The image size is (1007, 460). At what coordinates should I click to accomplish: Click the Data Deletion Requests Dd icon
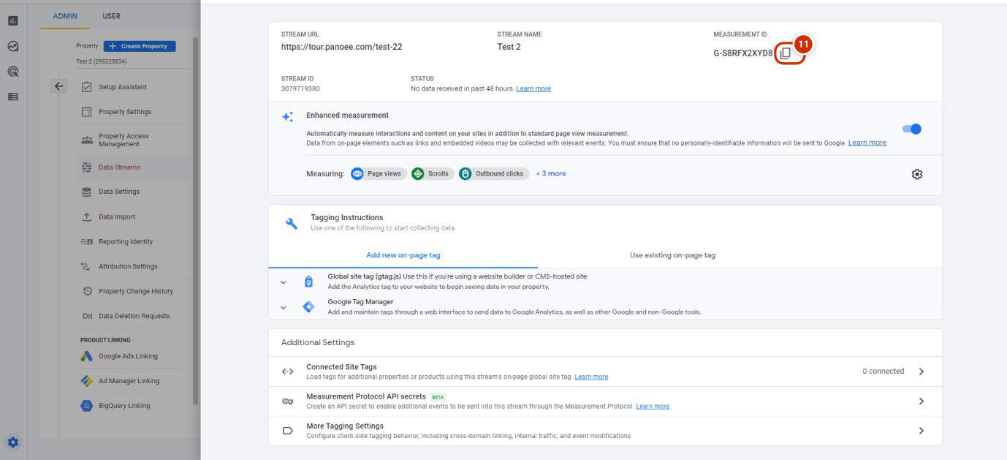pos(87,316)
